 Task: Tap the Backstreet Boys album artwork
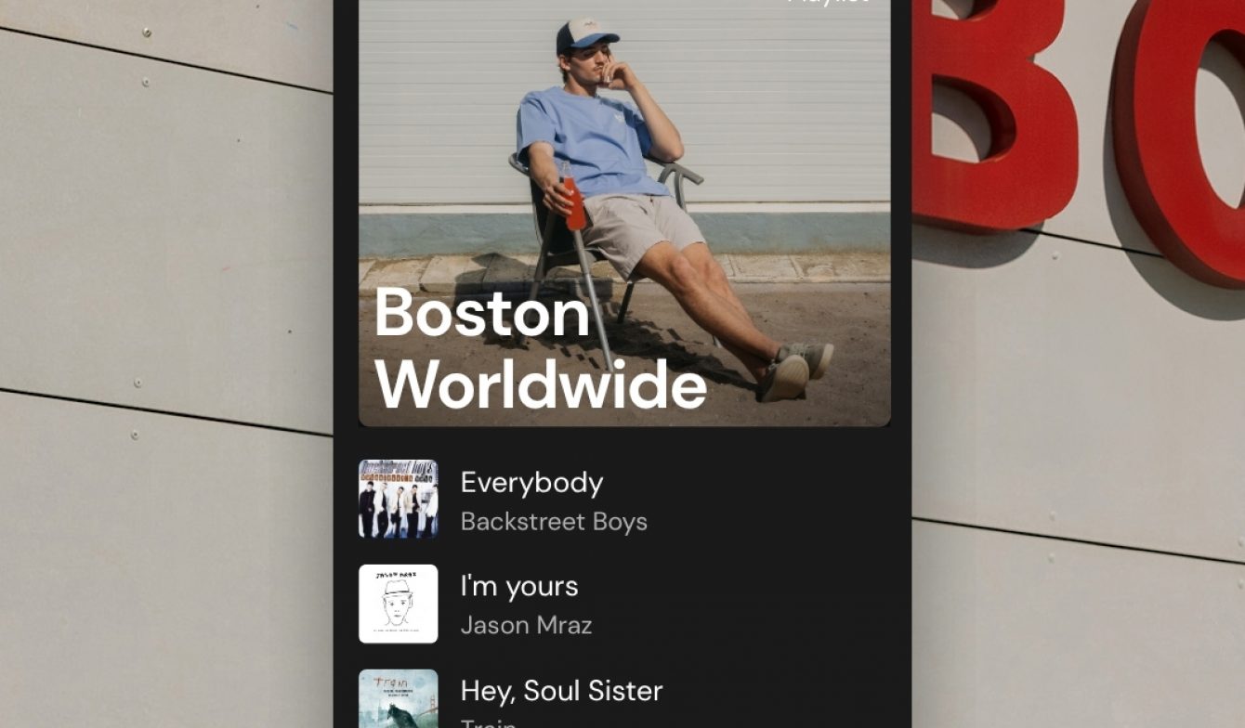point(399,499)
